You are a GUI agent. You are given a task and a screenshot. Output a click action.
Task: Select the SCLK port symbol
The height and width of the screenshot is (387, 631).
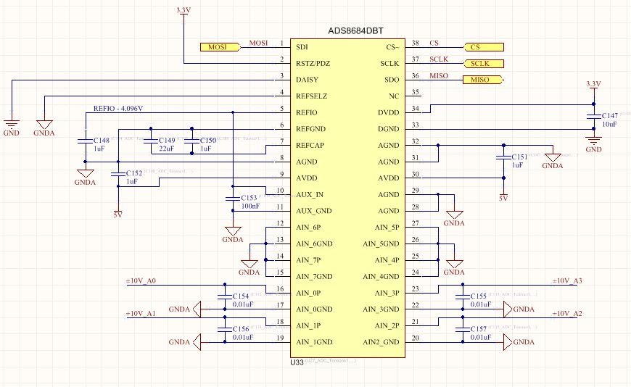coord(484,64)
